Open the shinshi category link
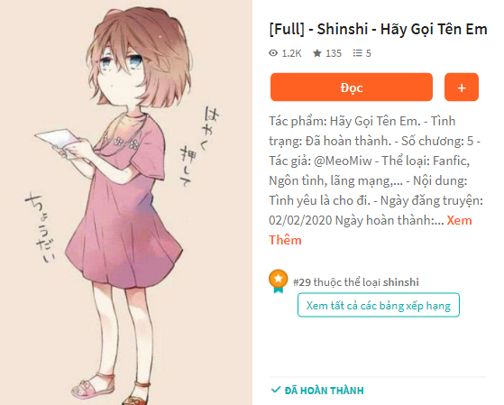This screenshot has width=504, height=405. [401, 282]
